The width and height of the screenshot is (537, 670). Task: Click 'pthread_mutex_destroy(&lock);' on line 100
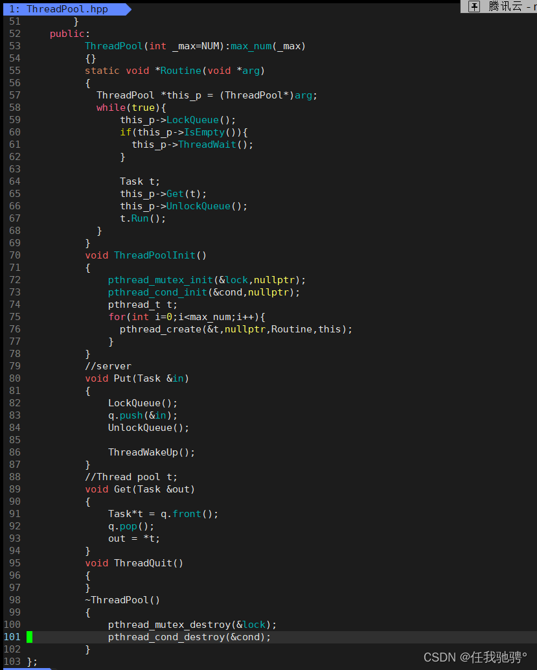[x=192, y=625]
